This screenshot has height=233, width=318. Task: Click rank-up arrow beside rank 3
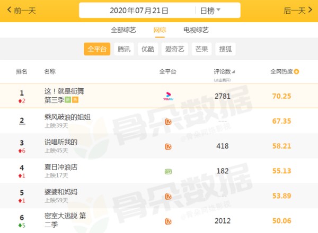[20, 151]
